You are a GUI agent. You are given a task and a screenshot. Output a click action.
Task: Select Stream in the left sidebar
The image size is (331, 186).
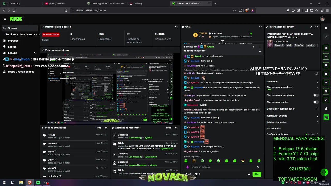[x=20, y=28]
